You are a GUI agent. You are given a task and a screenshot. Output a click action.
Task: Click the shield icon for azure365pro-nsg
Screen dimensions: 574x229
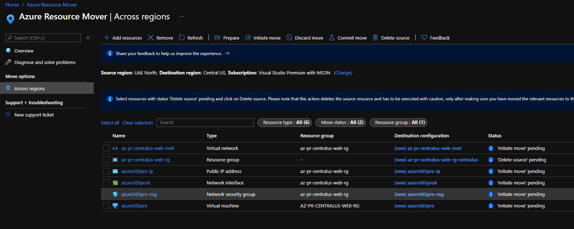(115, 194)
